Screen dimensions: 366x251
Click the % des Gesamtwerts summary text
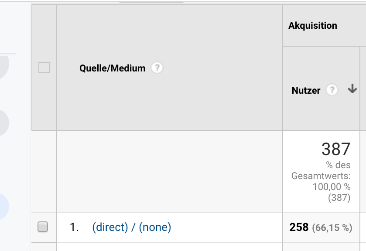pyautogui.click(x=321, y=170)
